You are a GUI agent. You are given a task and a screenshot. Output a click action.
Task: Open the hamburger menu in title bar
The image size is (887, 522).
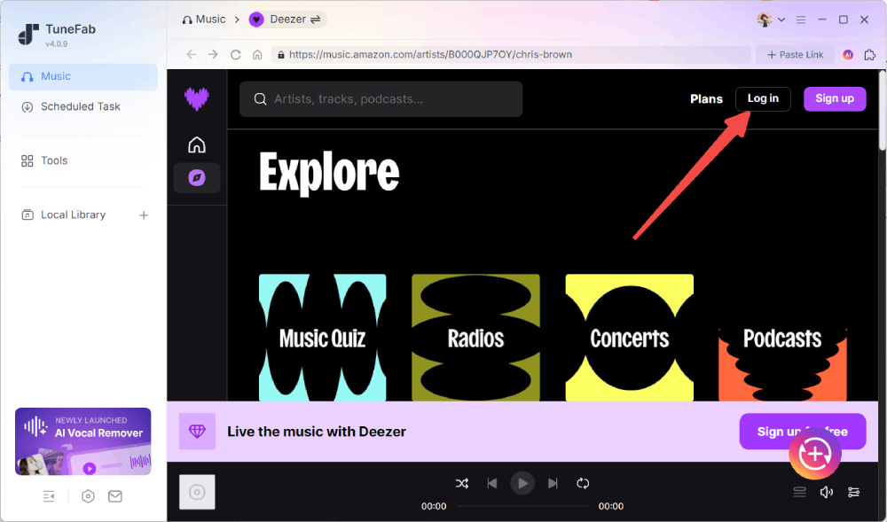coord(801,19)
